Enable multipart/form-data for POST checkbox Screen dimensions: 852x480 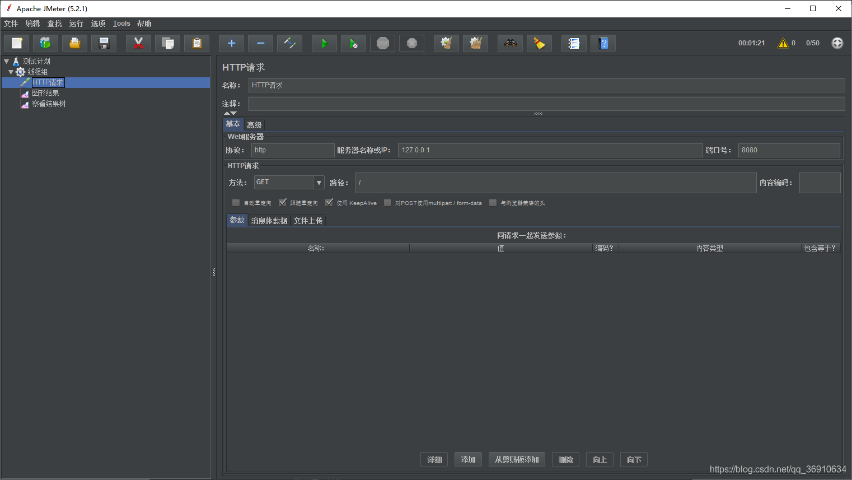[387, 203]
